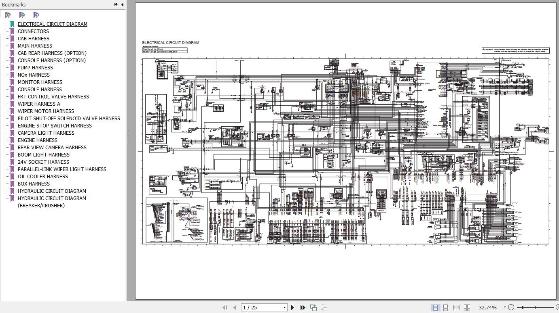Go to the previous page

tap(235, 307)
